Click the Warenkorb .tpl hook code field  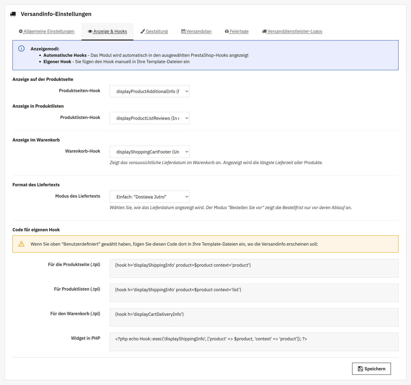(254, 317)
